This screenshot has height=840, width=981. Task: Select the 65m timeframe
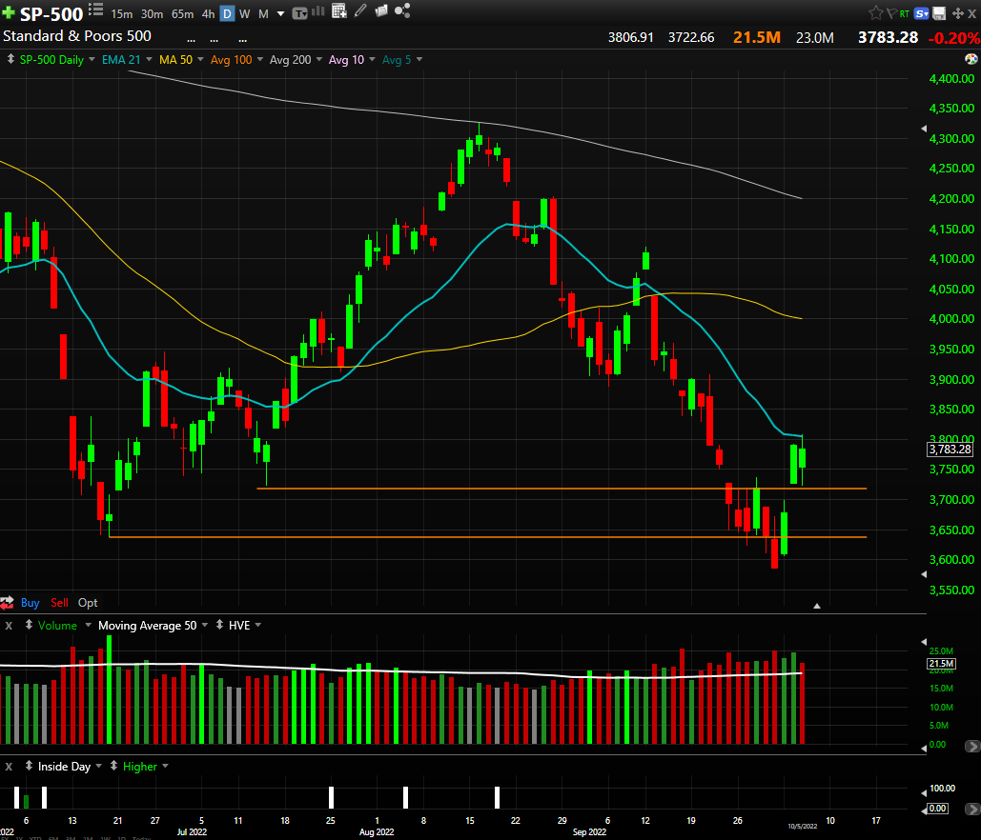[x=183, y=13]
